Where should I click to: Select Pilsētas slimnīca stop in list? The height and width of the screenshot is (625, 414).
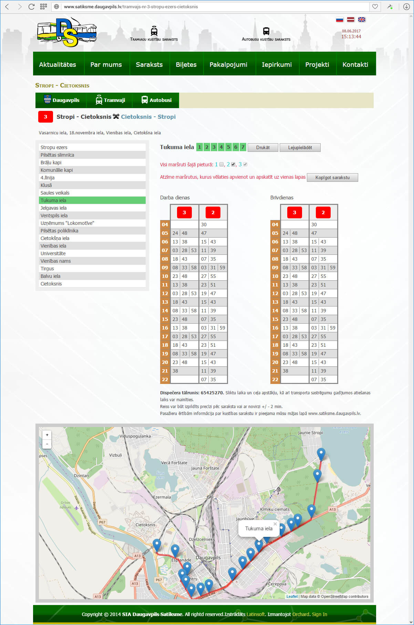click(x=92, y=155)
